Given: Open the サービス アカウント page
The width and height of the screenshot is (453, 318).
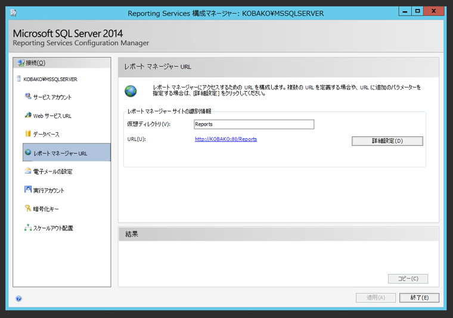Looking at the screenshot, I should pyautogui.click(x=52, y=97).
